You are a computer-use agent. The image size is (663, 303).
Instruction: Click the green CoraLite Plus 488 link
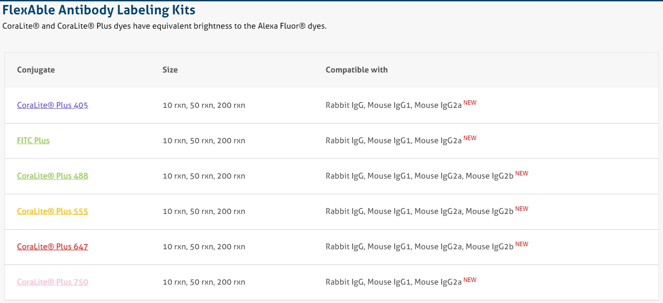click(52, 176)
